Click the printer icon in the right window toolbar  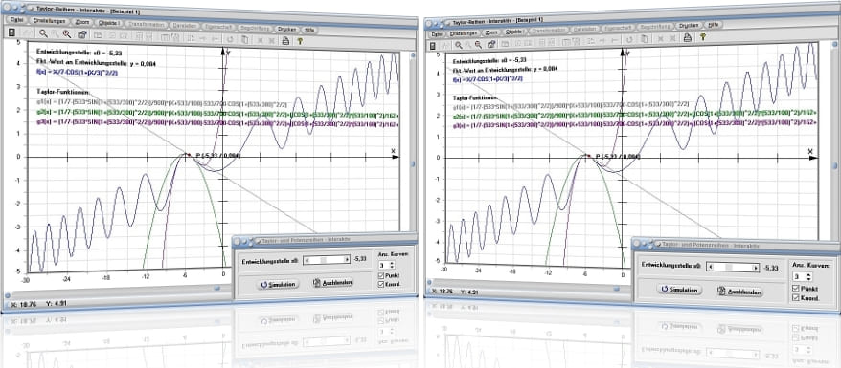(687, 37)
